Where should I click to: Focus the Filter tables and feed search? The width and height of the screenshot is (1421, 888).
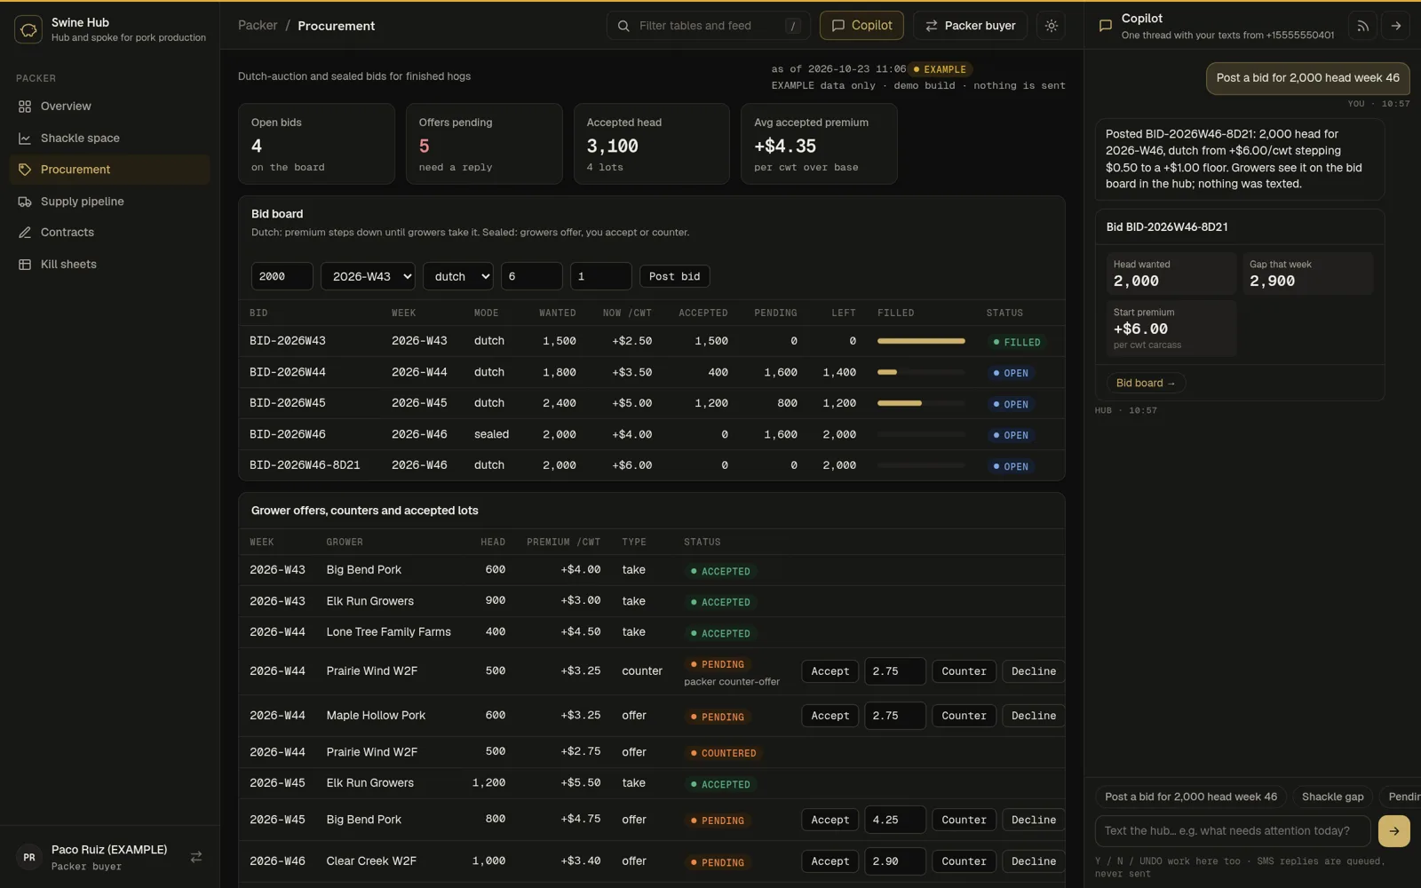tap(709, 26)
